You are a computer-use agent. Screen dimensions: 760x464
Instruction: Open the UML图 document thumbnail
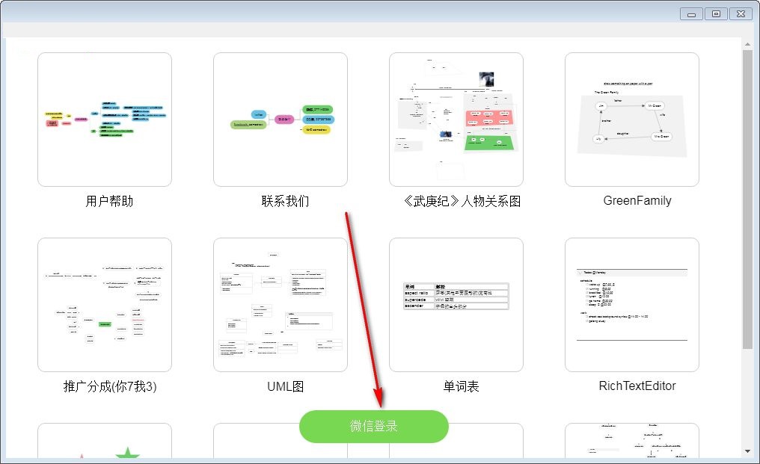tap(280, 303)
